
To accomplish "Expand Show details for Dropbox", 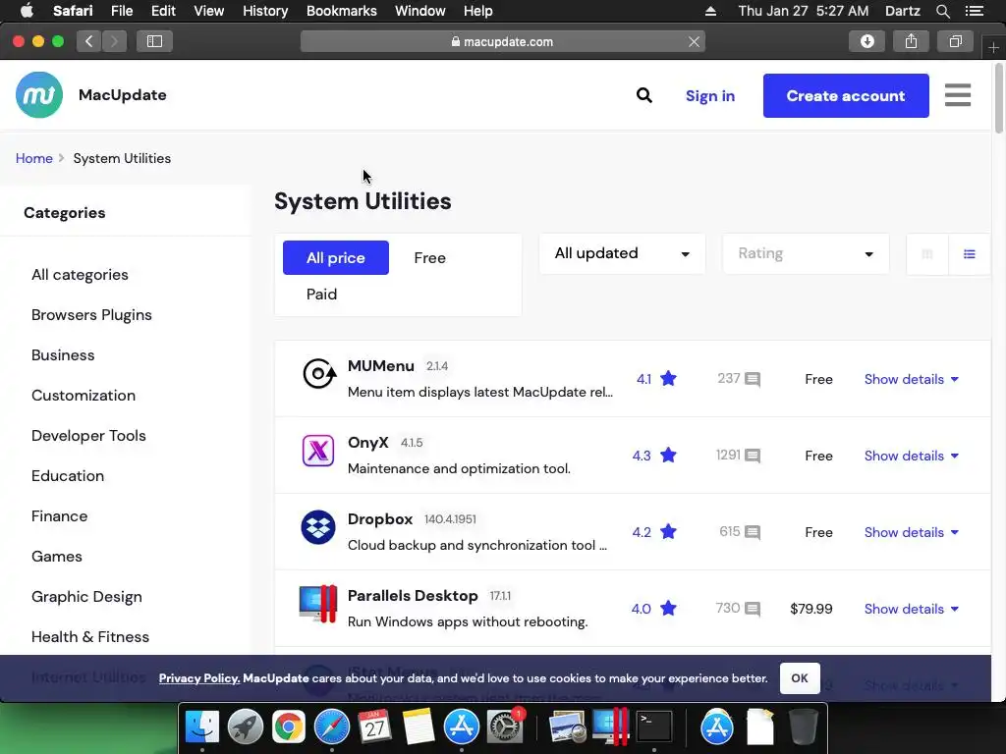I will click(911, 532).
